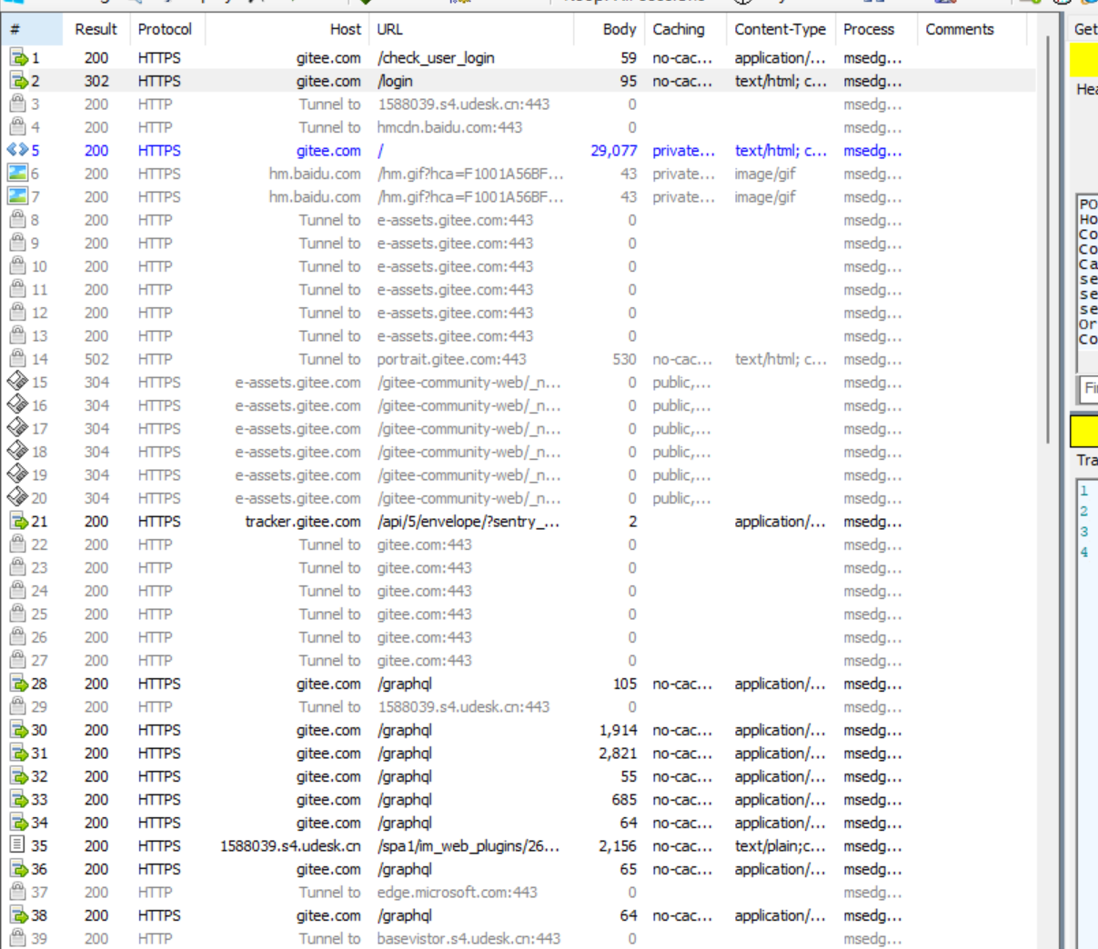Viewport: 1098px width, 949px height.
Task: Click the lock icon of session 37
Action: (17, 892)
